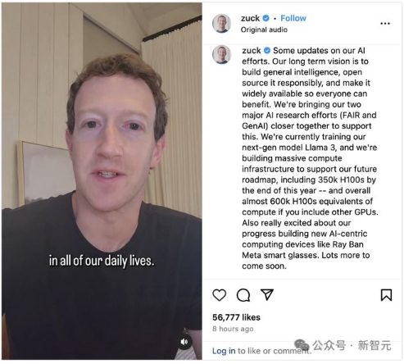Share the post with the paper plane icon
This screenshot has height=364, width=404.
[x=267, y=294]
